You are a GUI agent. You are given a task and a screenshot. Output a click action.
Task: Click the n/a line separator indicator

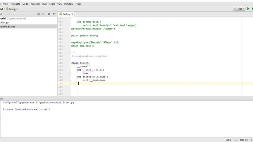(236, 140)
